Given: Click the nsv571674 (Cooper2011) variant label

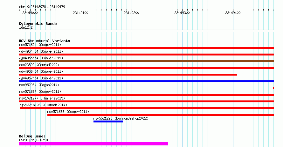Looking at the screenshot, I should [x=40, y=45].
